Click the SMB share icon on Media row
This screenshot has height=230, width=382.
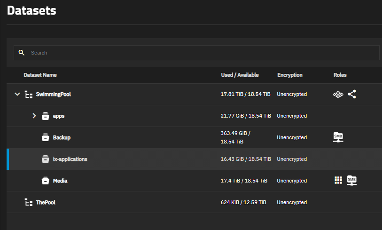[351, 181]
